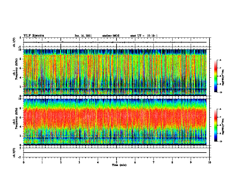Click time axis tick label "9"
The width and height of the screenshot is (236, 182).
191,162
